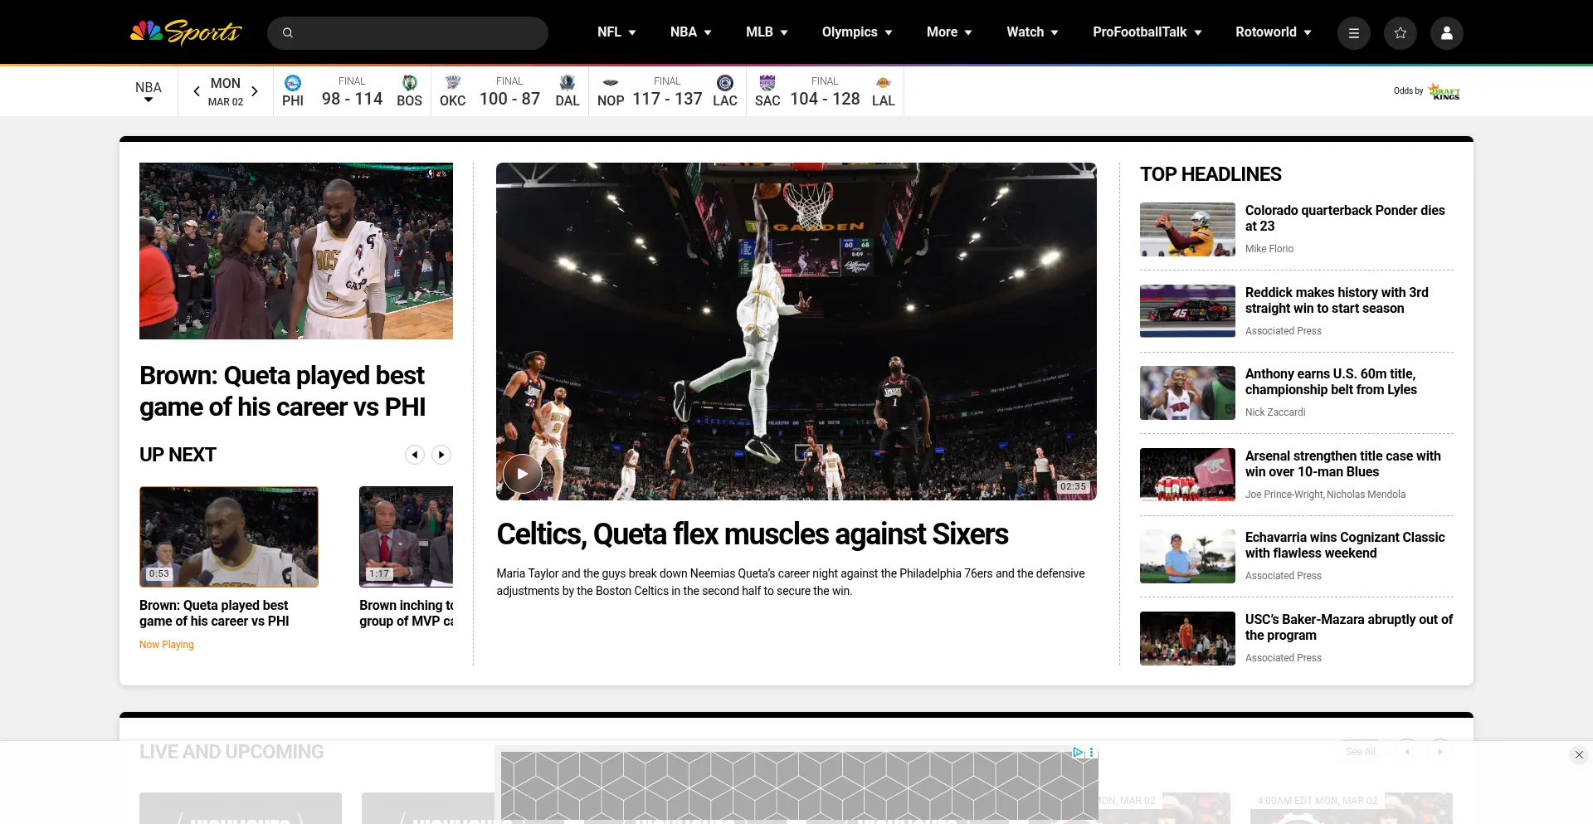1593x824 pixels.
Task: Open the Watch menu
Action: 1032,32
